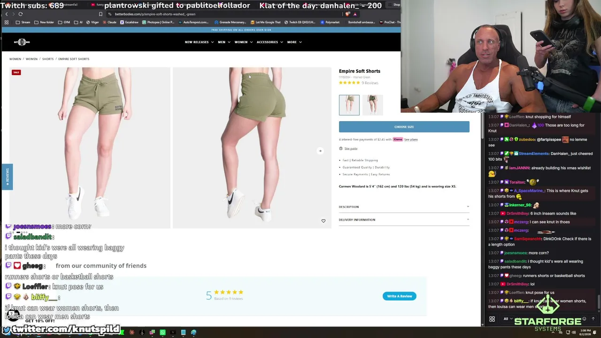Open the Klarna See plans link

pyautogui.click(x=411, y=139)
